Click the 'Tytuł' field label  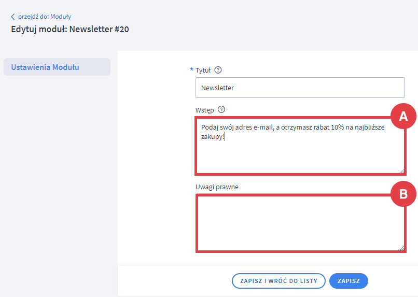click(203, 70)
